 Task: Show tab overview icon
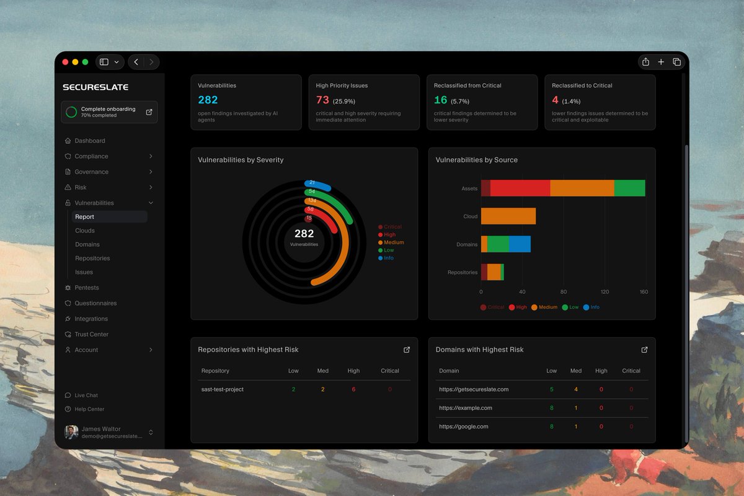click(x=676, y=62)
